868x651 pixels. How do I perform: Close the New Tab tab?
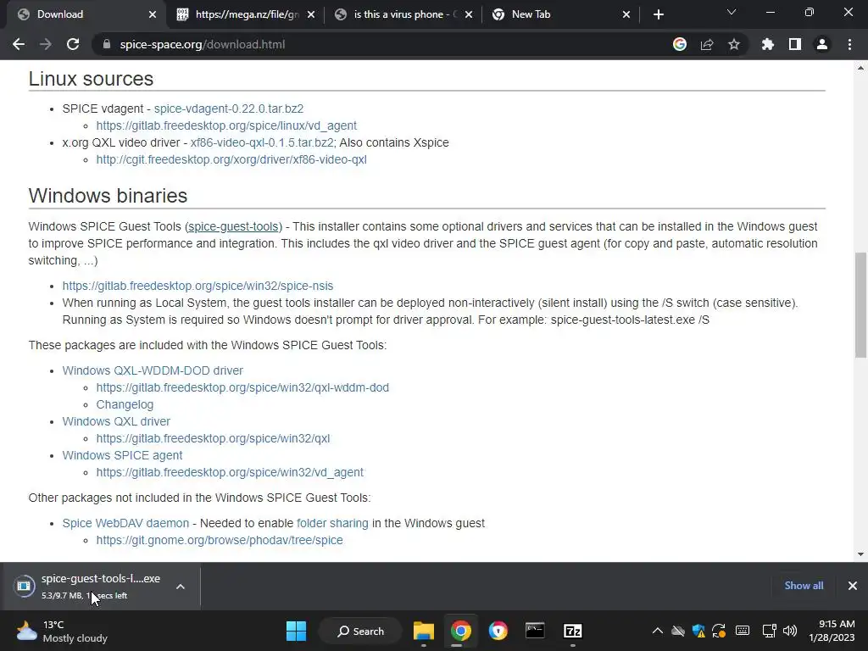pyautogui.click(x=626, y=14)
